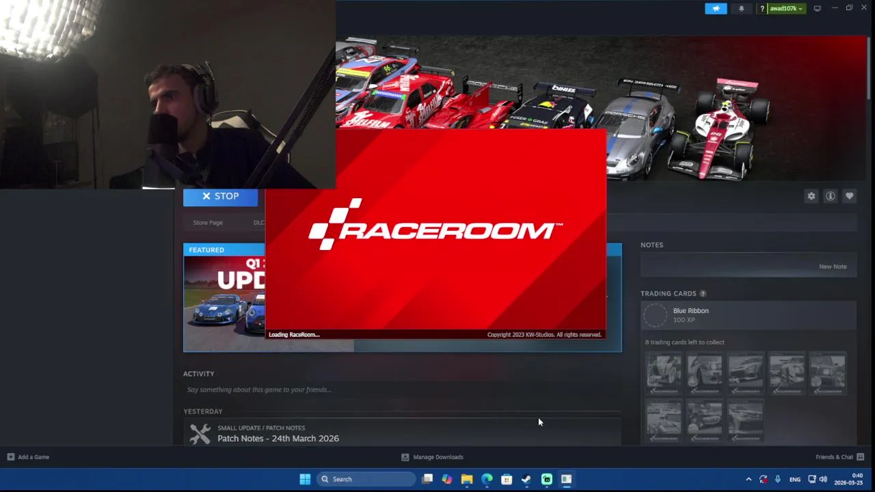Focus the activity 'Say something' field
This screenshot has height=492, width=875.
(x=402, y=389)
